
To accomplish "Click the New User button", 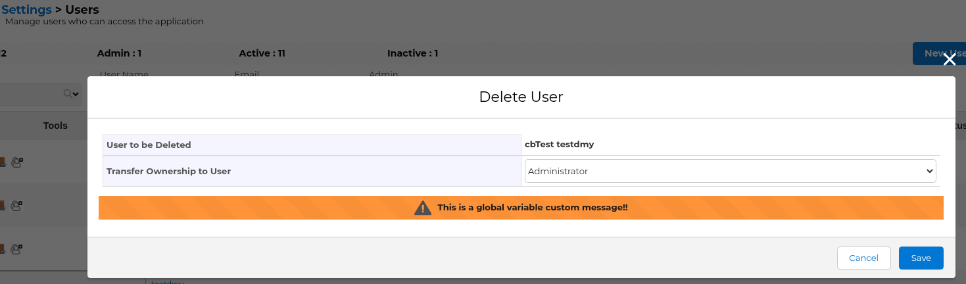I will (x=939, y=53).
